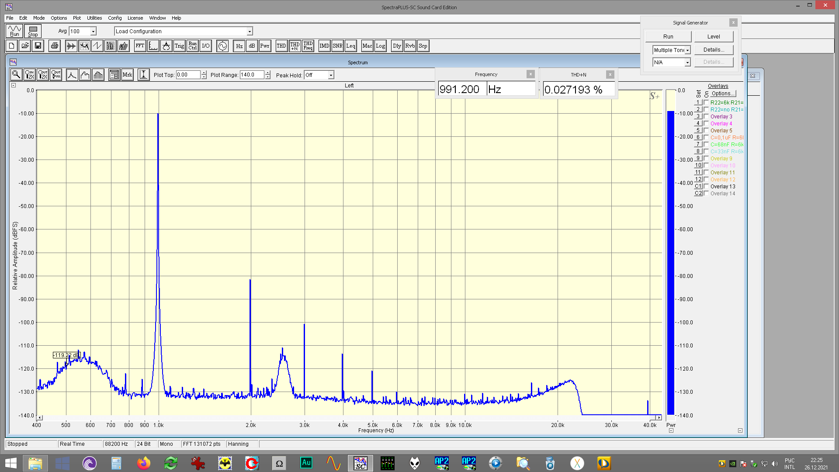Open the Utilities menu
839x472 pixels.
pyautogui.click(x=94, y=18)
